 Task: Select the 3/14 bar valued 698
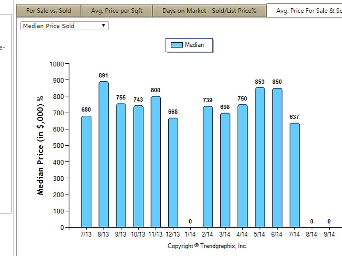pyautogui.click(x=225, y=170)
